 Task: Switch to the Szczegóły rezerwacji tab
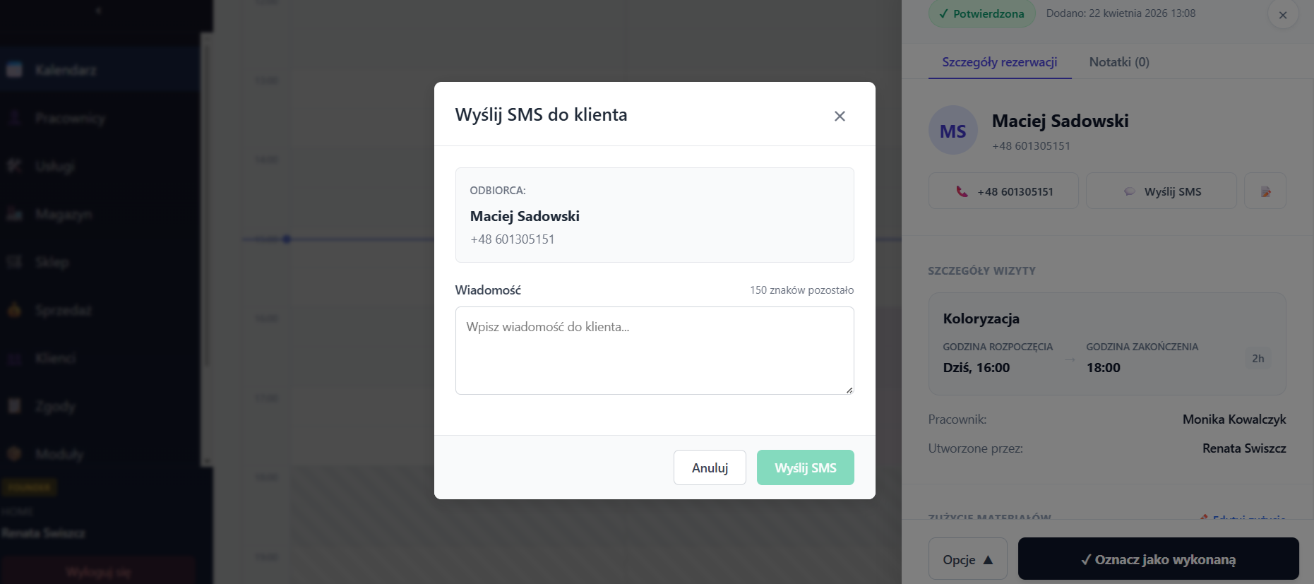[999, 62]
